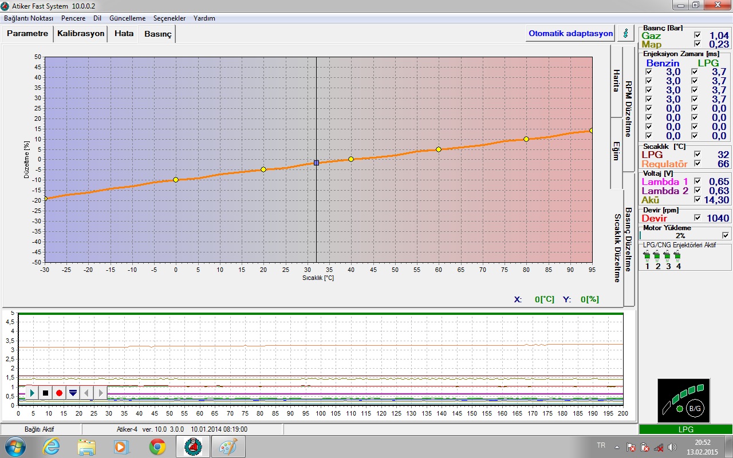
Task: Open network status icon in tray
Action: click(659, 447)
